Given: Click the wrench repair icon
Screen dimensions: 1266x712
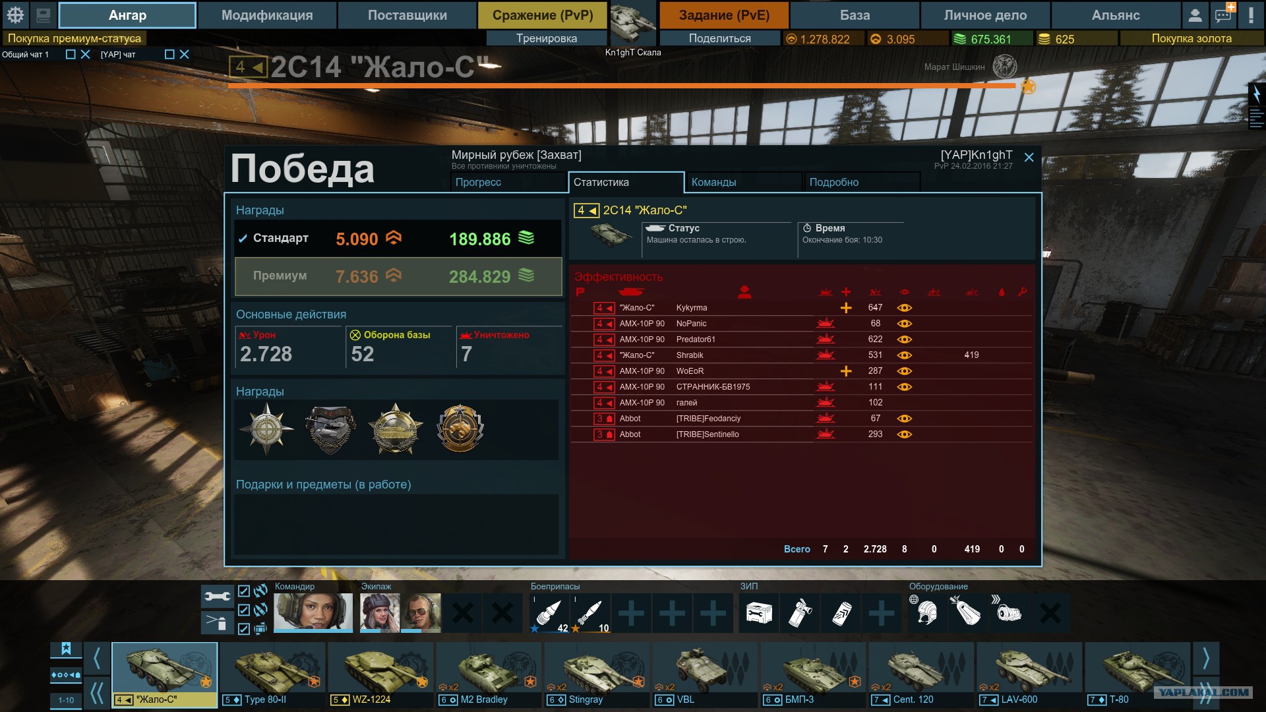Looking at the screenshot, I should coord(217,597).
